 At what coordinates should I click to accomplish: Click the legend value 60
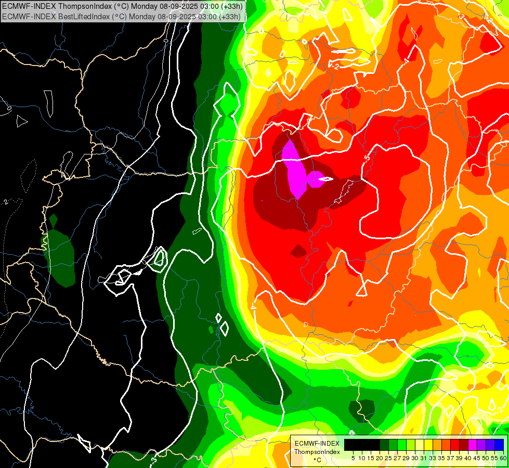click(x=503, y=458)
